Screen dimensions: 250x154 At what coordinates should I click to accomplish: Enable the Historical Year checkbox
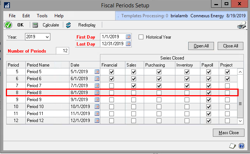coord(141,37)
